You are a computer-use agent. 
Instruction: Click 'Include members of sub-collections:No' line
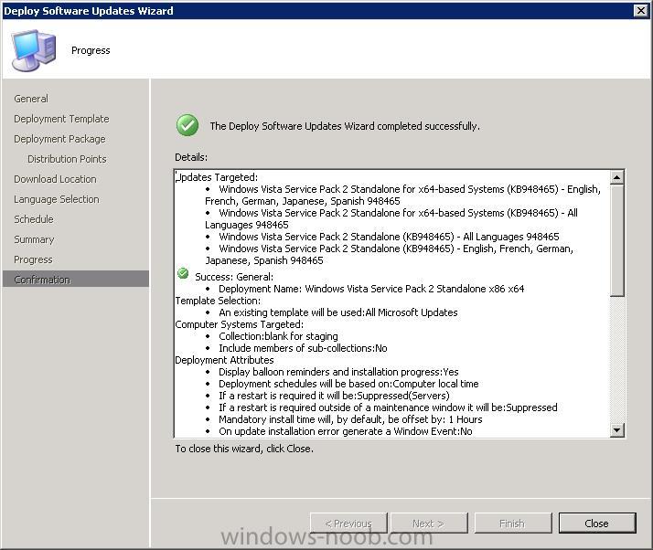[303, 348]
